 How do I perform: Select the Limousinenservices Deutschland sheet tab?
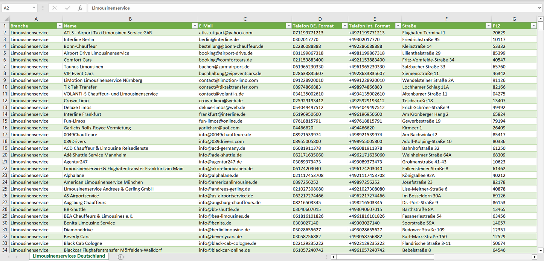[69, 256]
